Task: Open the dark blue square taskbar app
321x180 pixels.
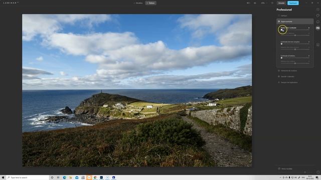Action: (x=101, y=177)
